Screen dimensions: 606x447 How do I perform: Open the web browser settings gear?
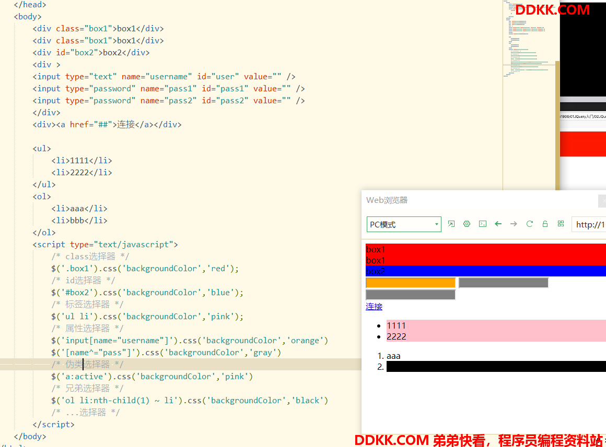(467, 224)
